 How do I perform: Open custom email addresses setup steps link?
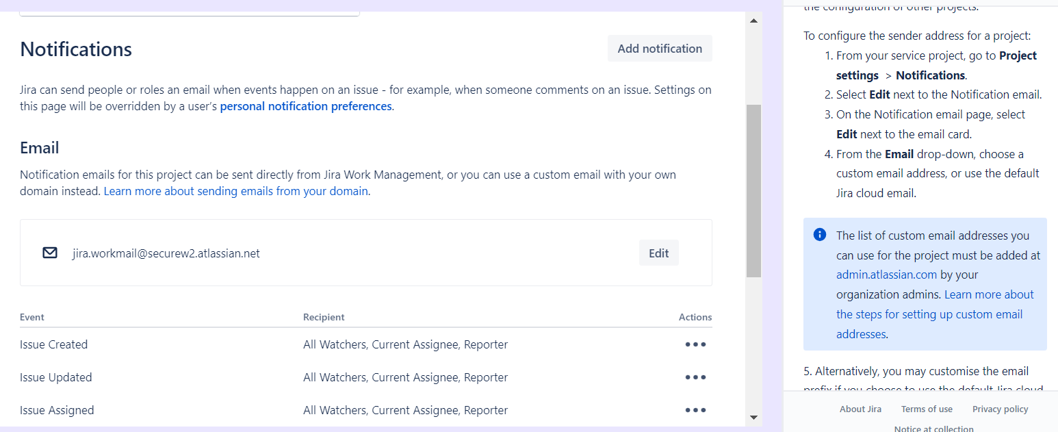(x=935, y=314)
